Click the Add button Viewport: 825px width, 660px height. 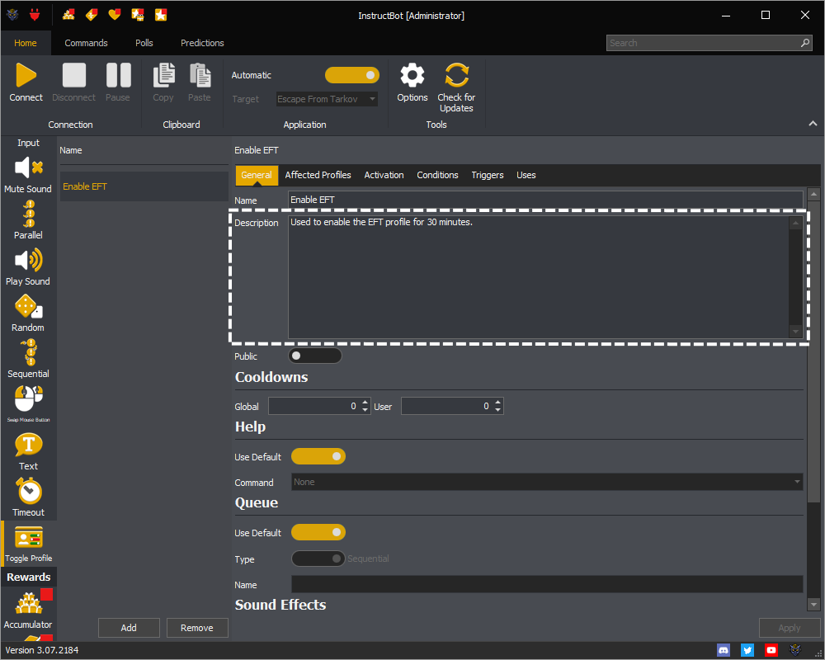tap(129, 628)
